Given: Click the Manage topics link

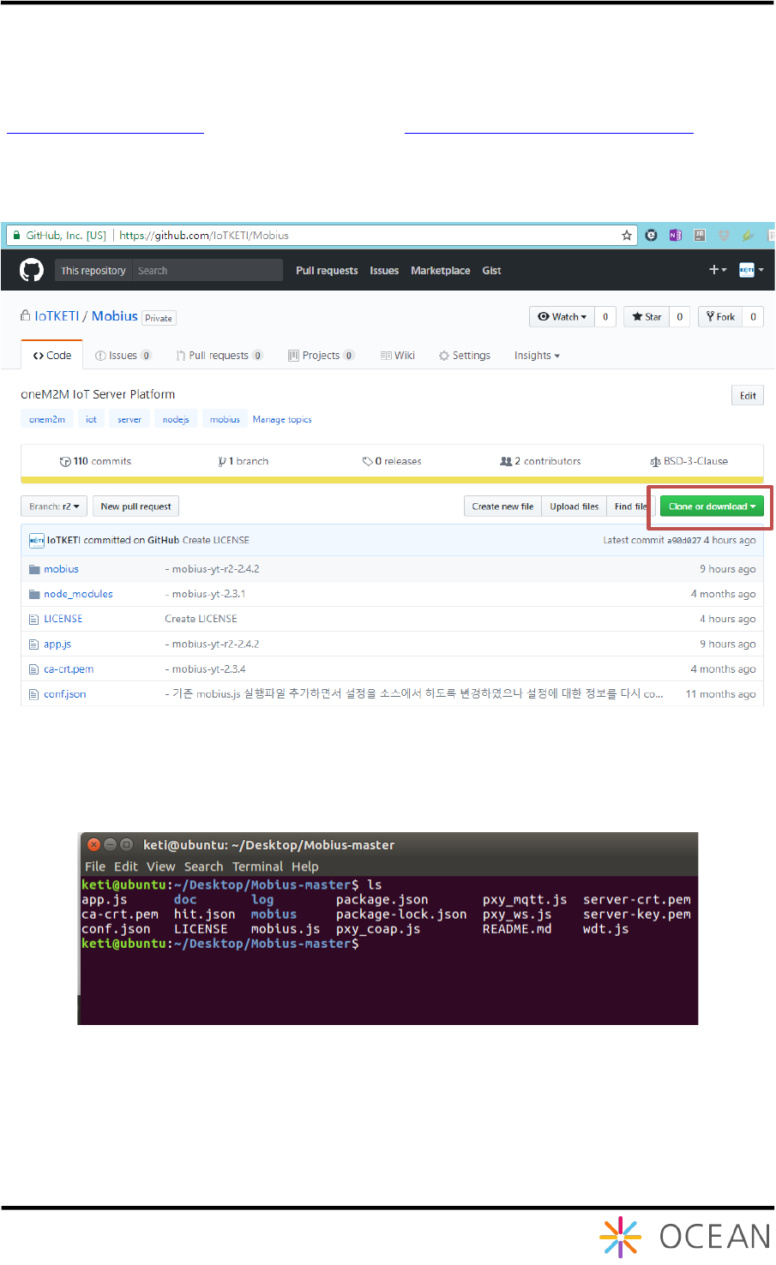Looking at the screenshot, I should pos(282,420).
